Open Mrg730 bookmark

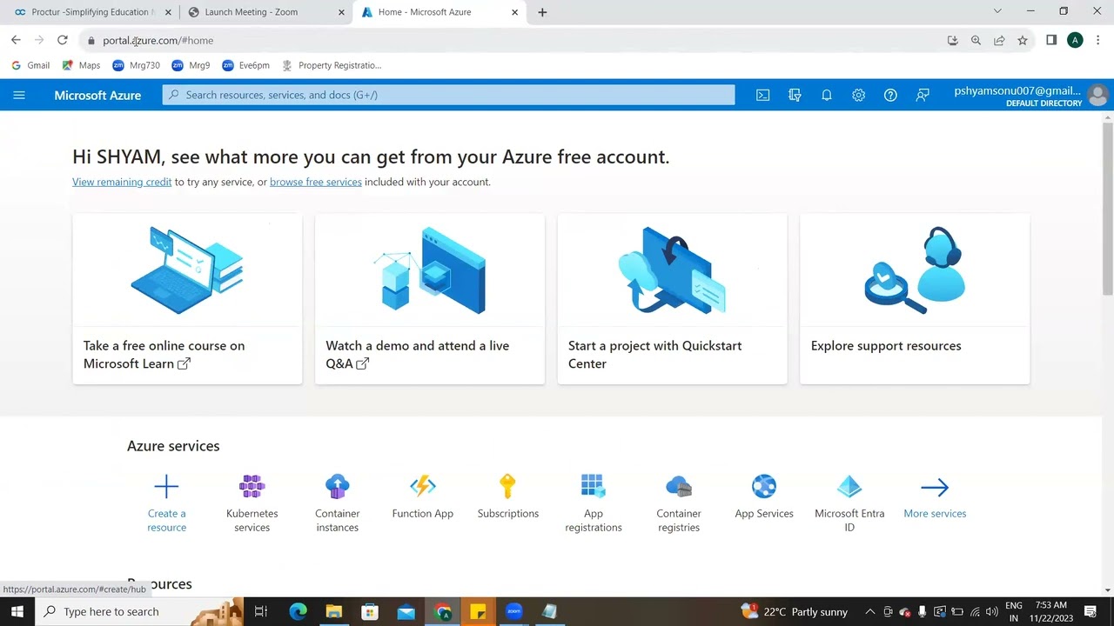point(136,65)
